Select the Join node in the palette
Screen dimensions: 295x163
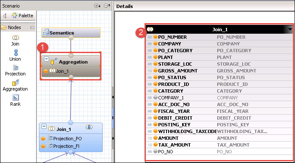pyautogui.click(x=16, y=40)
